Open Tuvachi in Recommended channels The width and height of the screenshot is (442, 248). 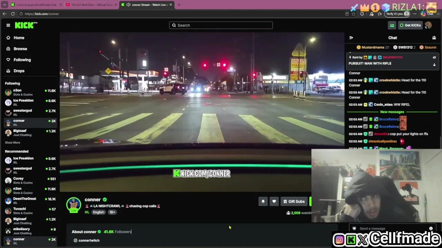[30, 210]
